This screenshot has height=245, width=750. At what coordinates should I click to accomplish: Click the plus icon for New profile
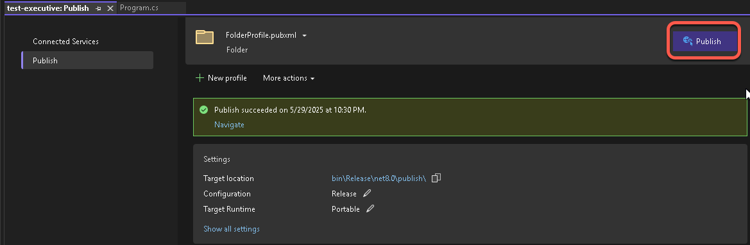pyautogui.click(x=200, y=77)
